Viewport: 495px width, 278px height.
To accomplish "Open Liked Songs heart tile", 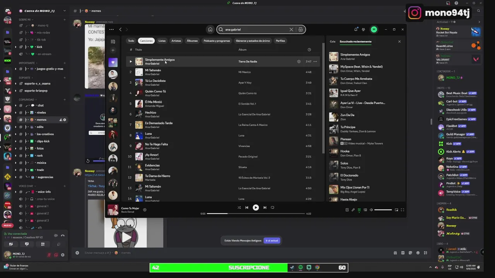I will click(113, 62).
